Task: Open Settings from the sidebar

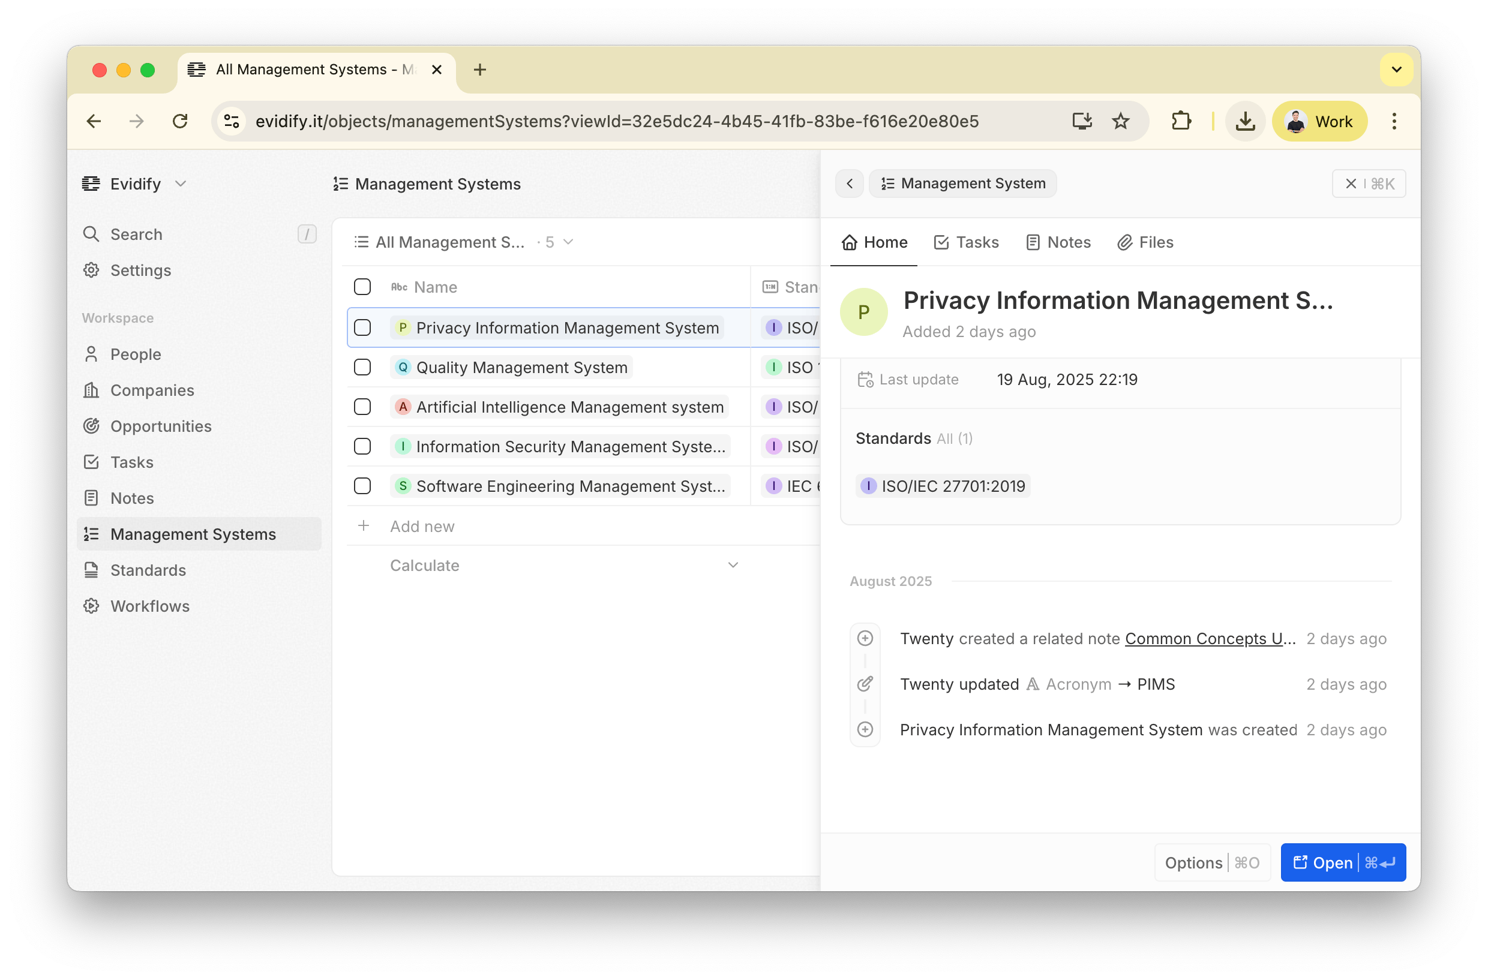Action: 140,270
